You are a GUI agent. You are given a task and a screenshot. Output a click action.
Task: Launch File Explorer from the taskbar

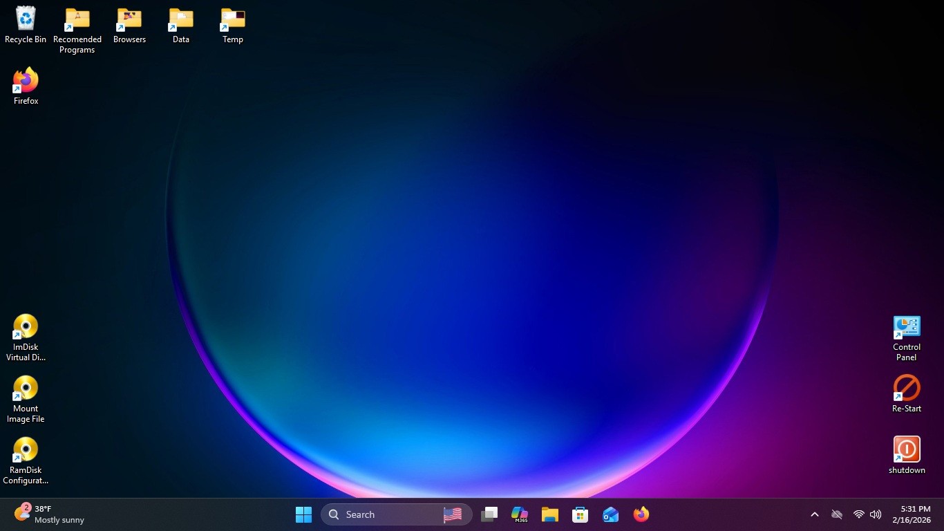550,514
